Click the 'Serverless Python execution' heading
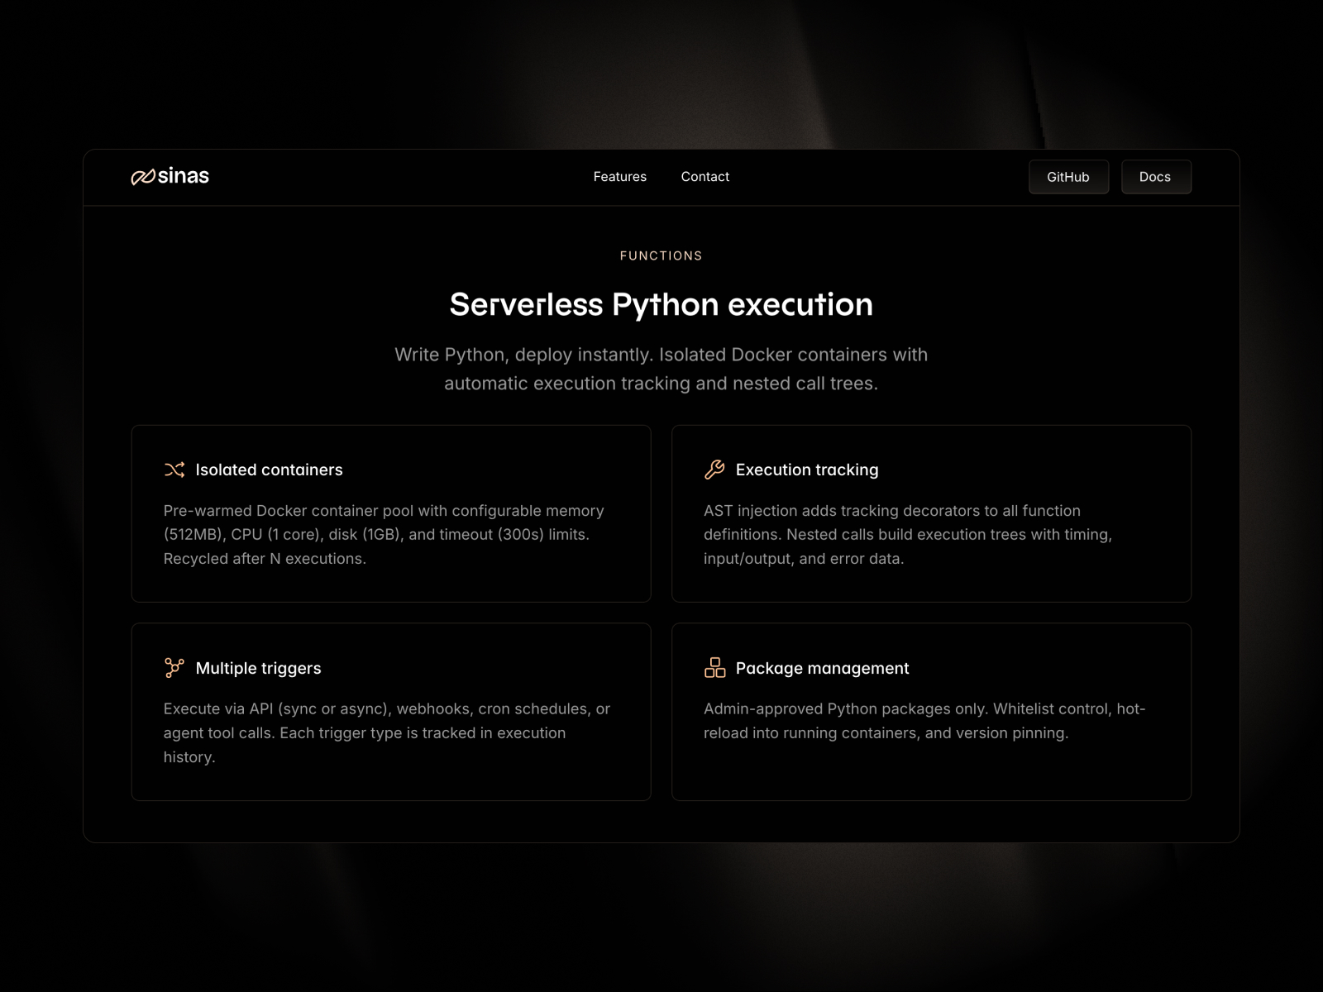 click(x=661, y=304)
